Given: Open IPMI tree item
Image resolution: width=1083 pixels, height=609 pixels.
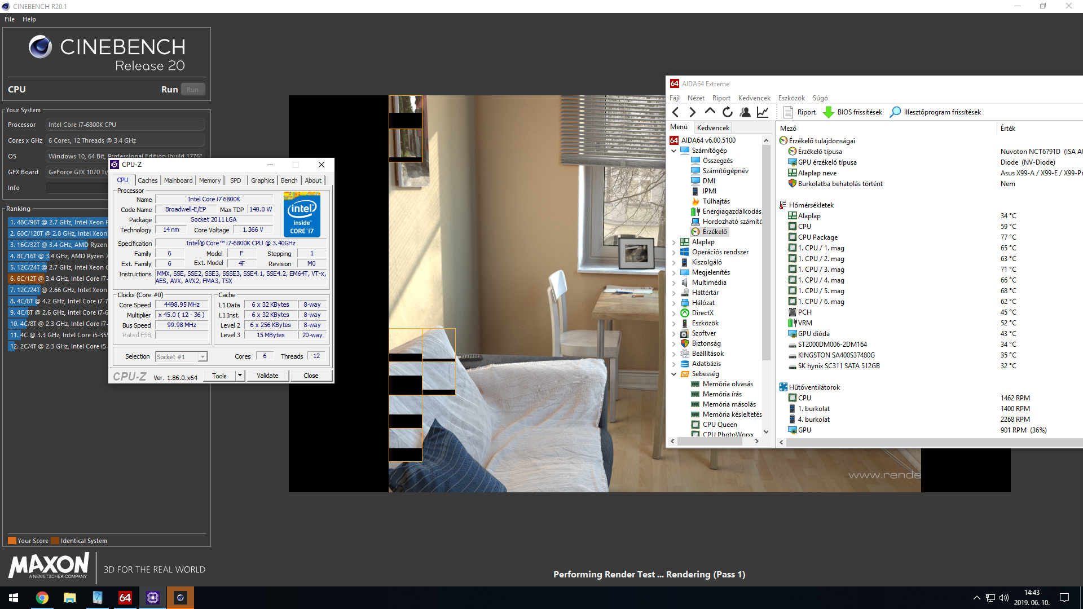Looking at the screenshot, I should click(x=704, y=191).
